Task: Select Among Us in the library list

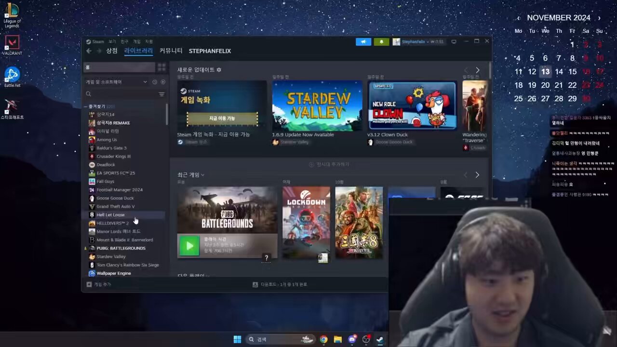Action: [x=107, y=140]
